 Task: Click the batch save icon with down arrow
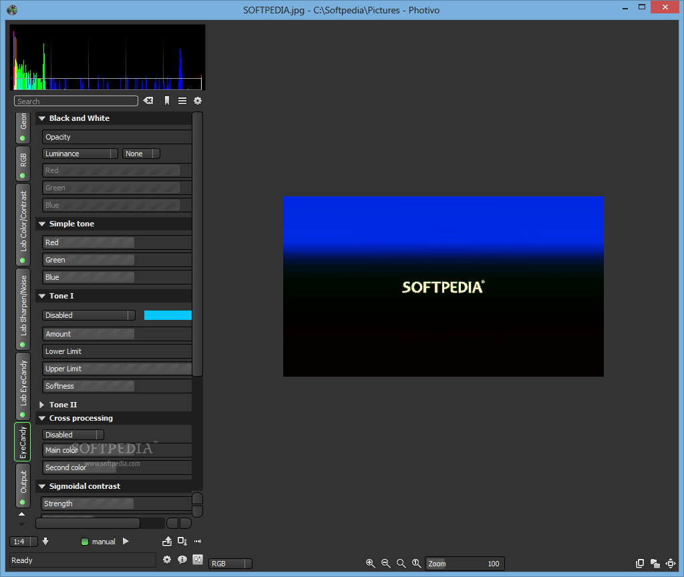coord(182,541)
